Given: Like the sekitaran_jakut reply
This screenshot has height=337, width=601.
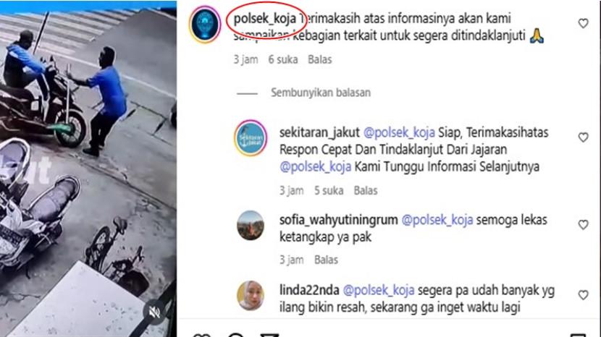Looking at the screenshot, I should [x=583, y=137].
